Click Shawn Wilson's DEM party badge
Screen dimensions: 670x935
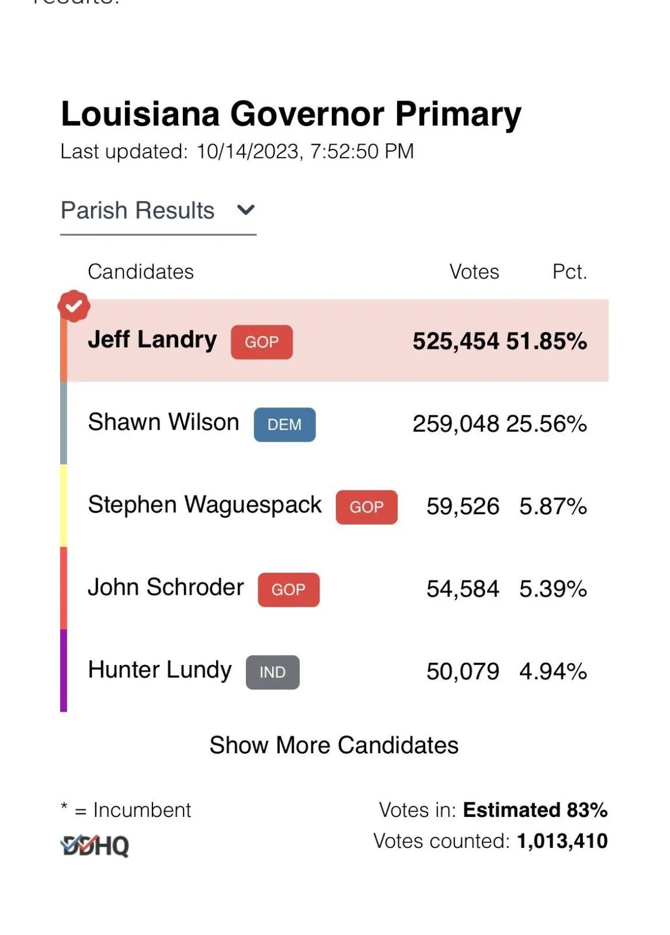click(284, 424)
